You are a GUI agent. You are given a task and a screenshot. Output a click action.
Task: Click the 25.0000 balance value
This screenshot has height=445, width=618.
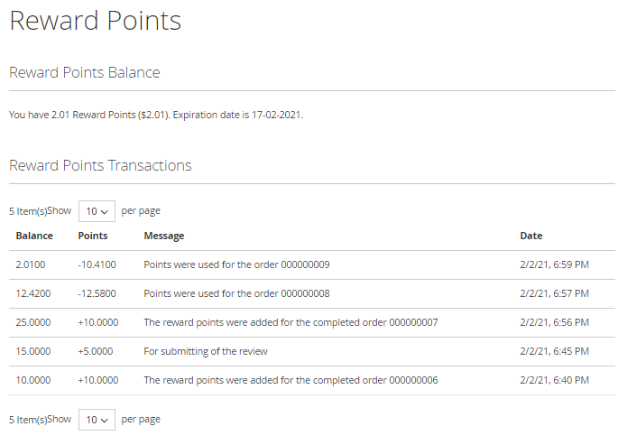click(x=33, y=323)
